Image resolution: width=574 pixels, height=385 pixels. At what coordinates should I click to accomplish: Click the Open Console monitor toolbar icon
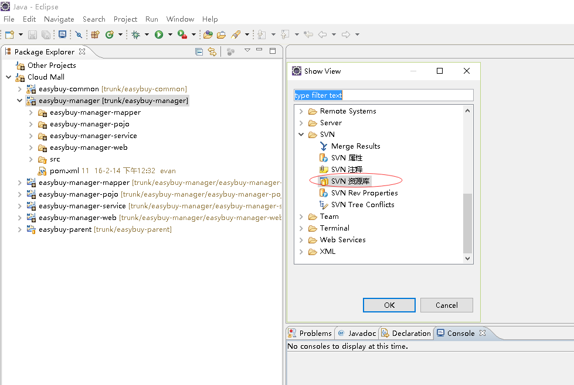(62, 35)
